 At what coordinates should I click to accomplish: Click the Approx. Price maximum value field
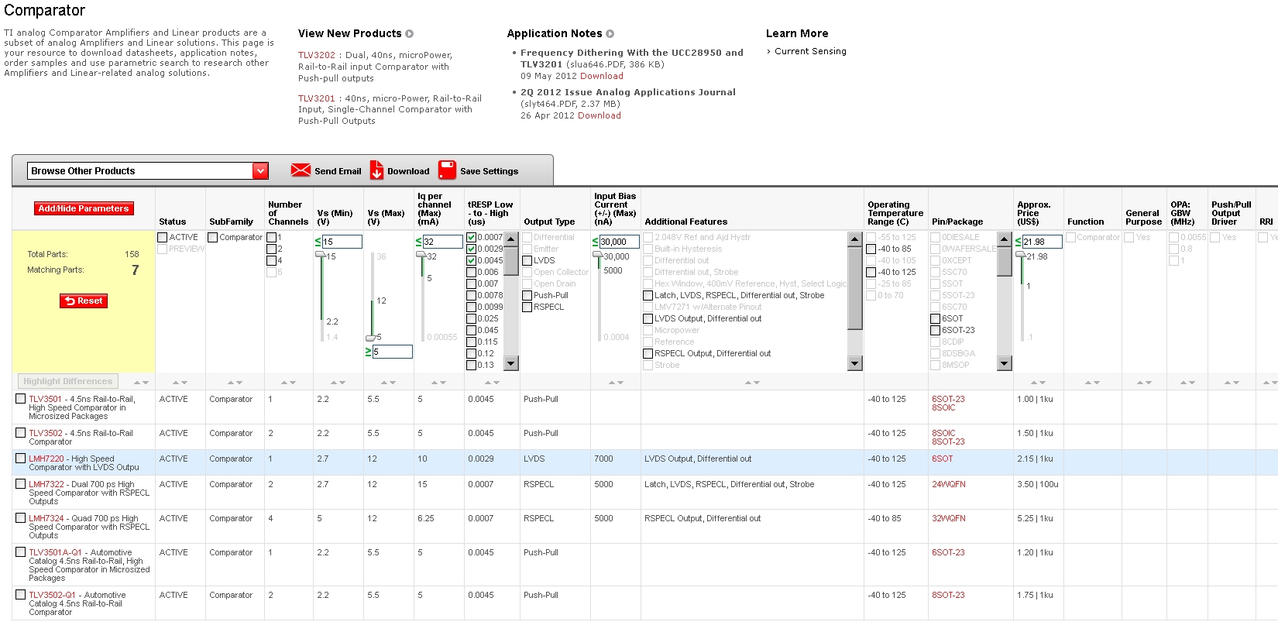(1042, 242)
